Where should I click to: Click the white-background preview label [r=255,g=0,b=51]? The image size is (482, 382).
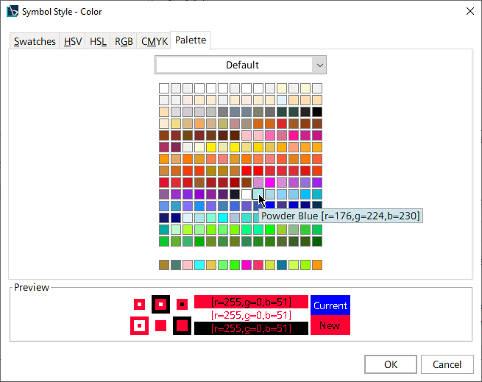pos(251,315)
